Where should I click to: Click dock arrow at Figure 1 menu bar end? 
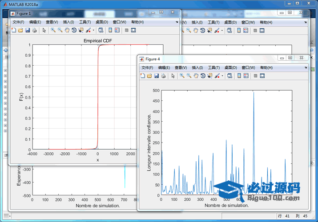pos(177,22)
